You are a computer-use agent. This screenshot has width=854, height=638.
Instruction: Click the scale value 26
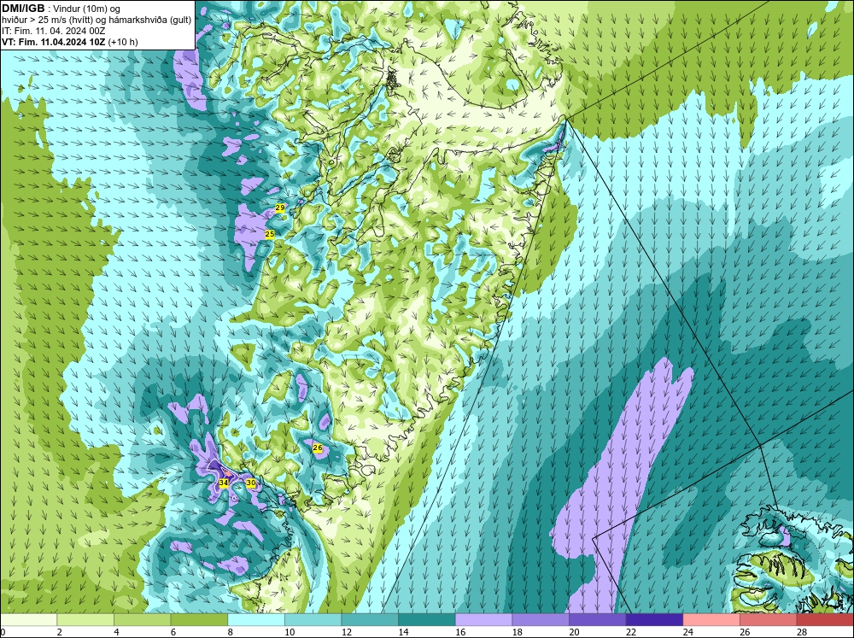tap(745, 632)
